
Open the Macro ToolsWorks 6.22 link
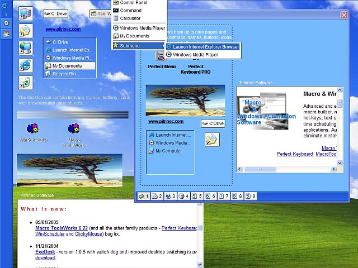[62, 228]
